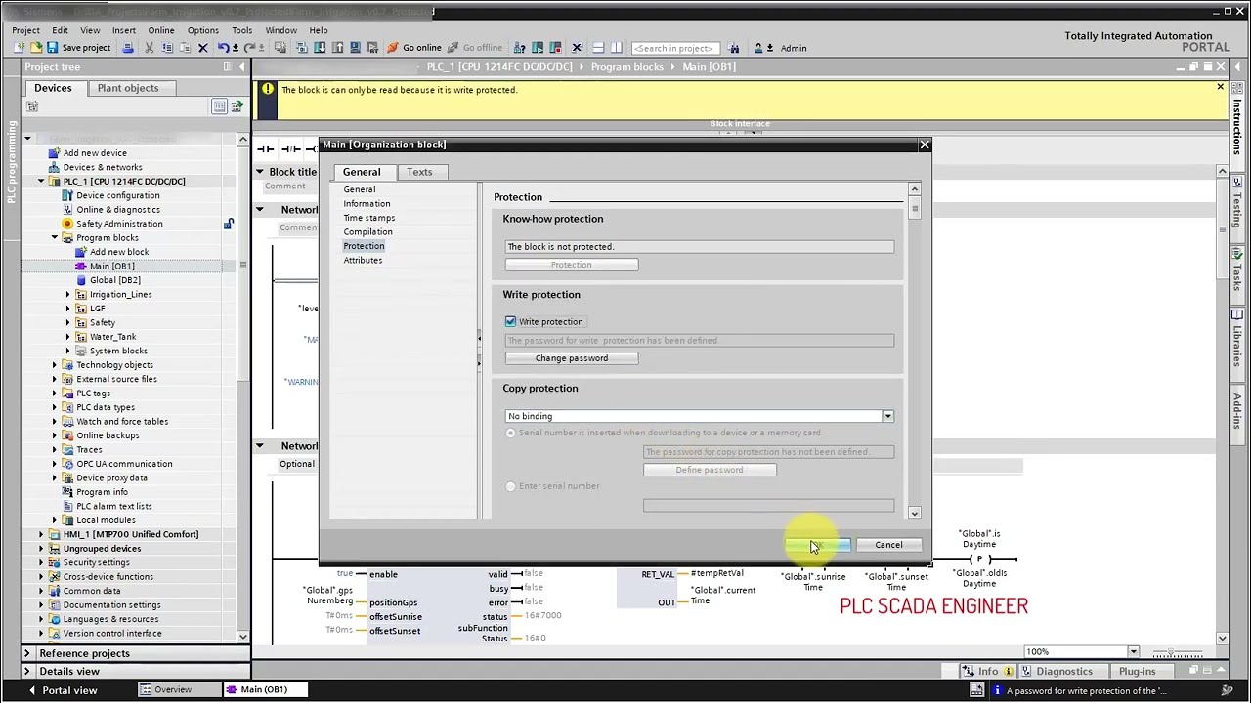Click the Print icon in the toolbar
This screenshot has width=1251, height=703.
[128, 48]
